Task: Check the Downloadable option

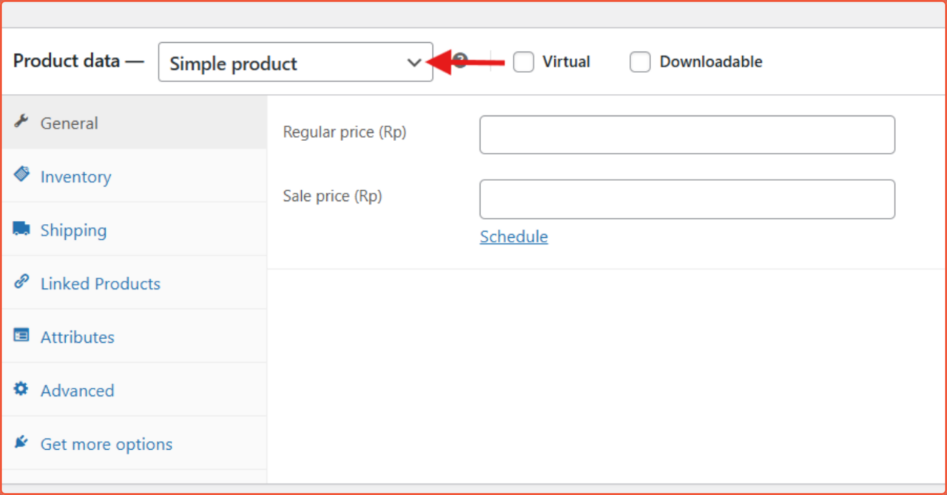Action: (640, 62)
